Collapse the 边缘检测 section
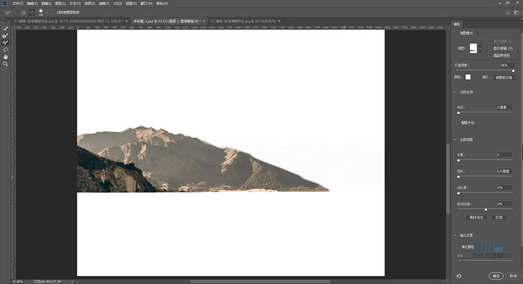 [x=454, y=92]
